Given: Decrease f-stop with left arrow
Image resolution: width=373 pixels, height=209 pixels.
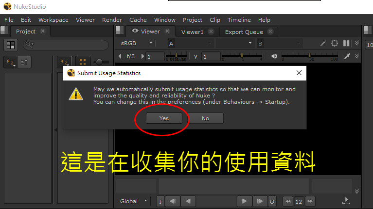Looking at the screenshot, I should [x=120, y=56].
